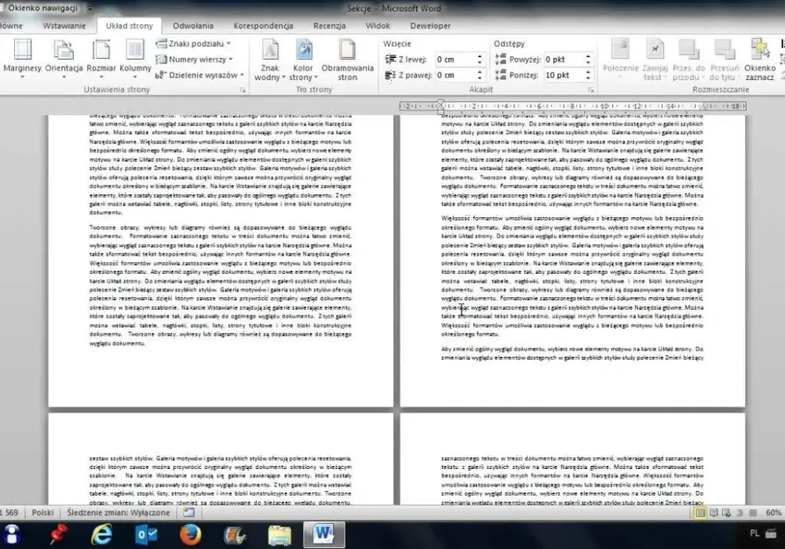Viewport: 785px width, 549px height.
Task: Open the Recenzja tab
Action: coord(329,26)
